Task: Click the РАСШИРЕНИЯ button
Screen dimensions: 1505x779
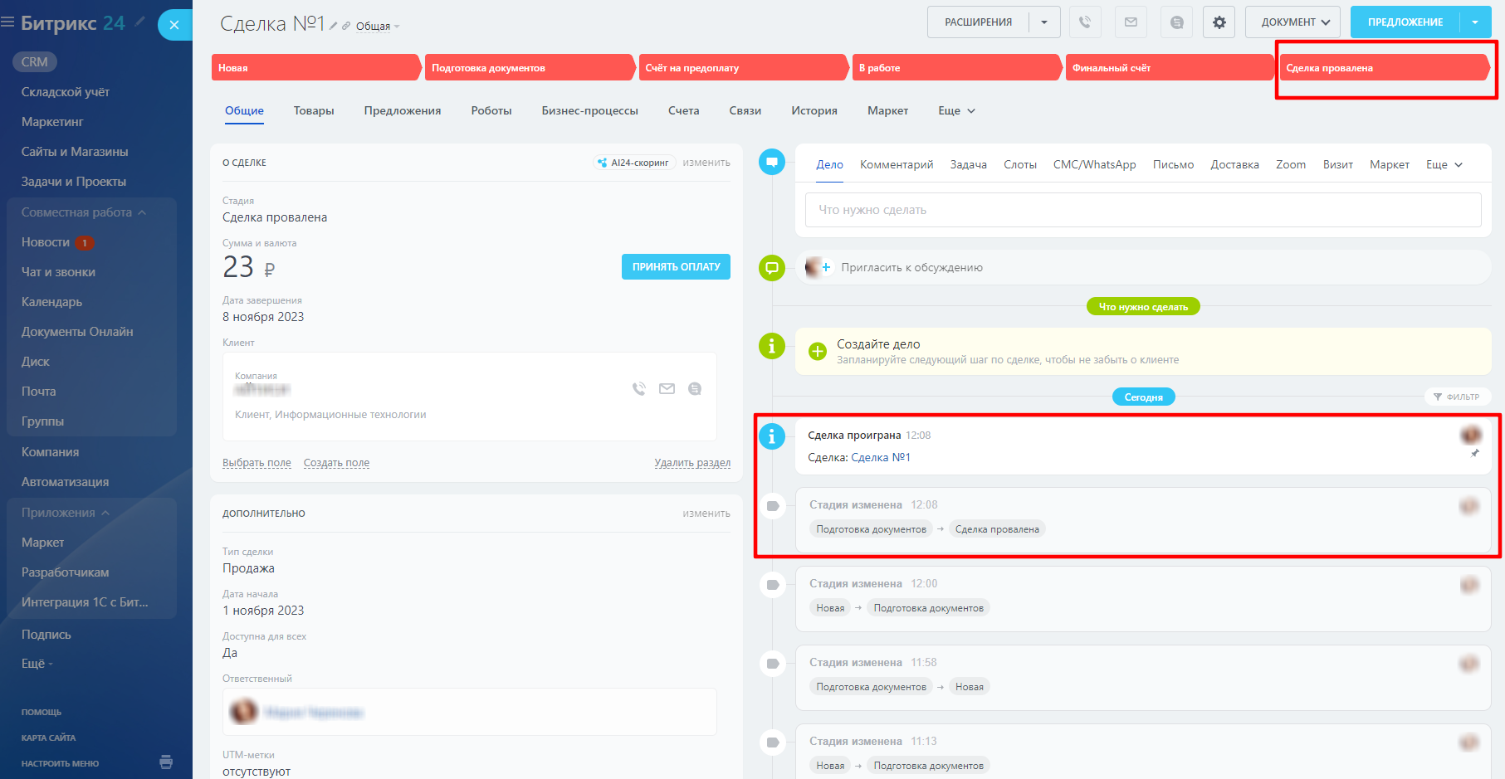Action: click(978, 22)
